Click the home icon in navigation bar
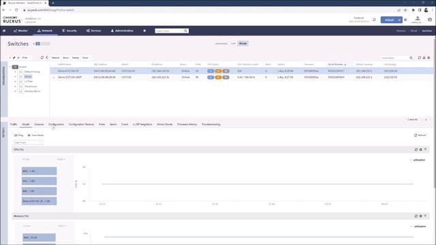 (4, 31)
